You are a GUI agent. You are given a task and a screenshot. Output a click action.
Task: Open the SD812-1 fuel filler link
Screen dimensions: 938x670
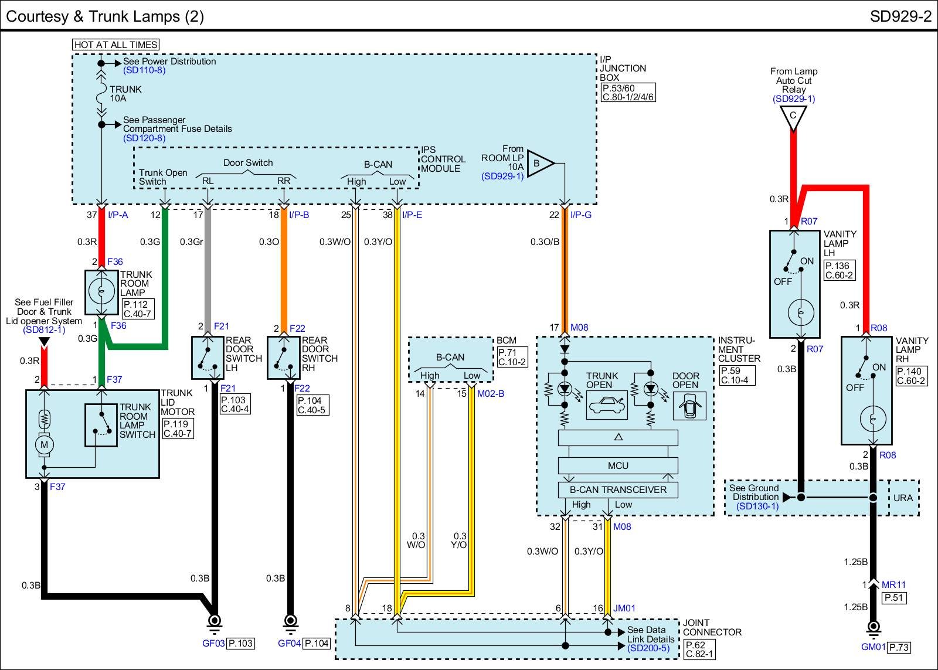tap(44, 330)
